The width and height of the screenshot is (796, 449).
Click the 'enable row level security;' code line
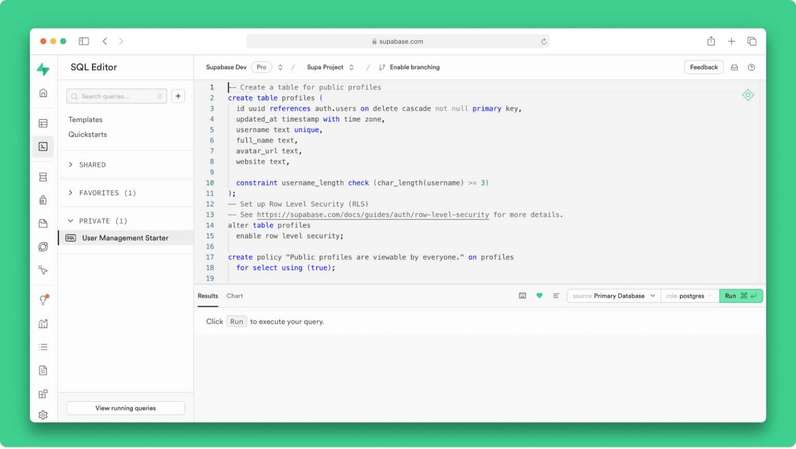coord(290,236)
